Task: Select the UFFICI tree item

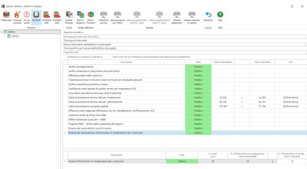Action: 15,36
